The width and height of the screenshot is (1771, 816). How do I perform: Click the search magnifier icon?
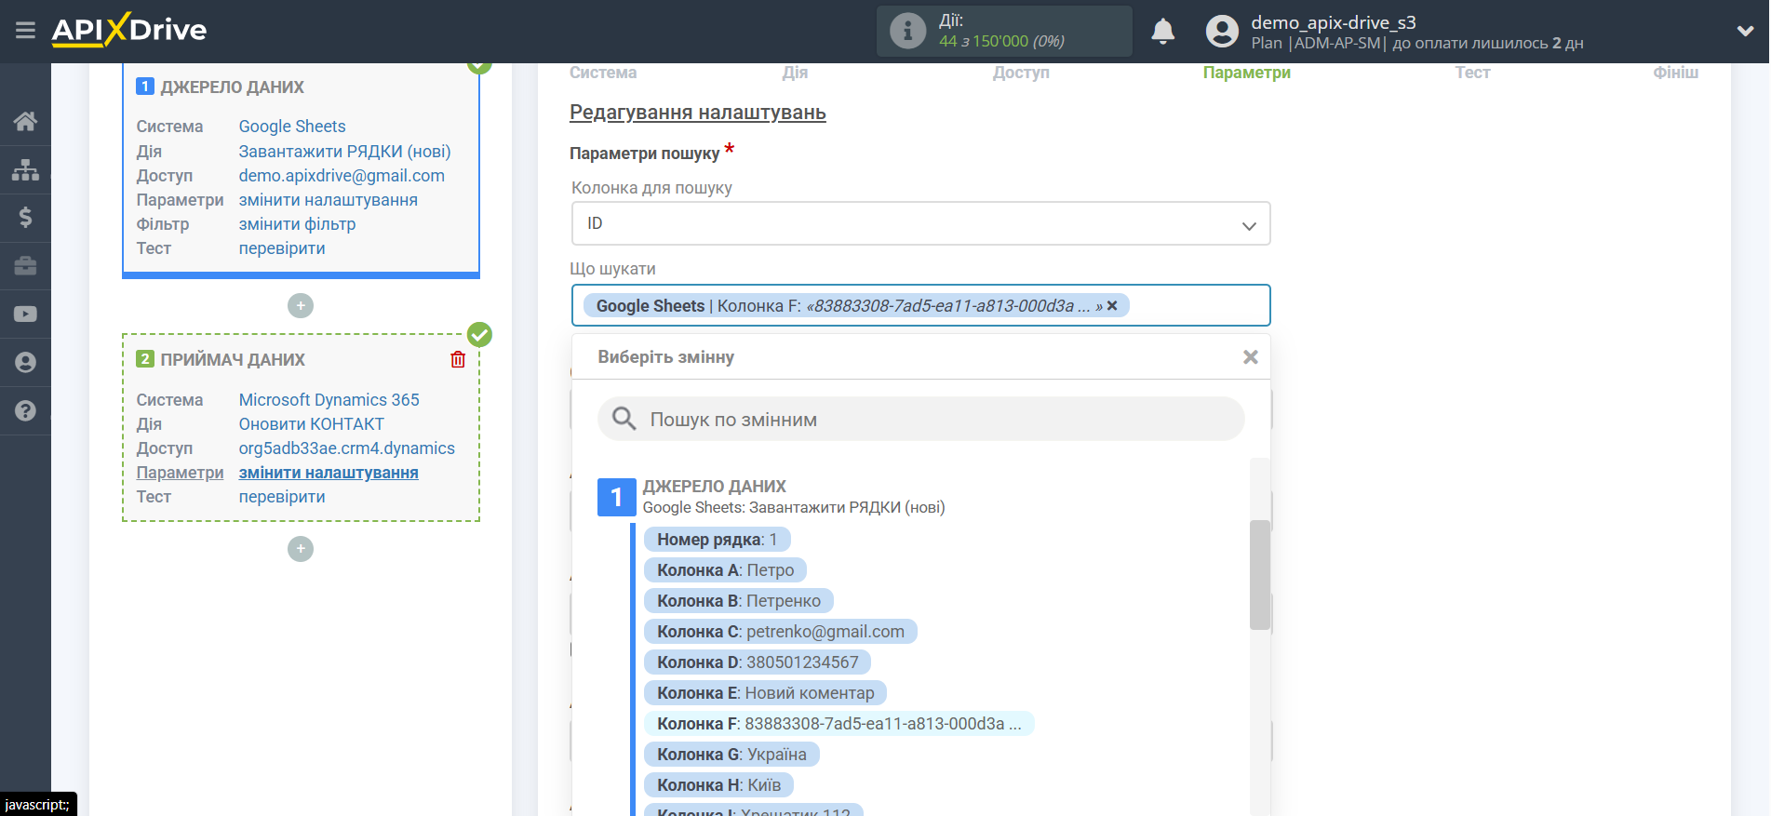pos(624,420)
